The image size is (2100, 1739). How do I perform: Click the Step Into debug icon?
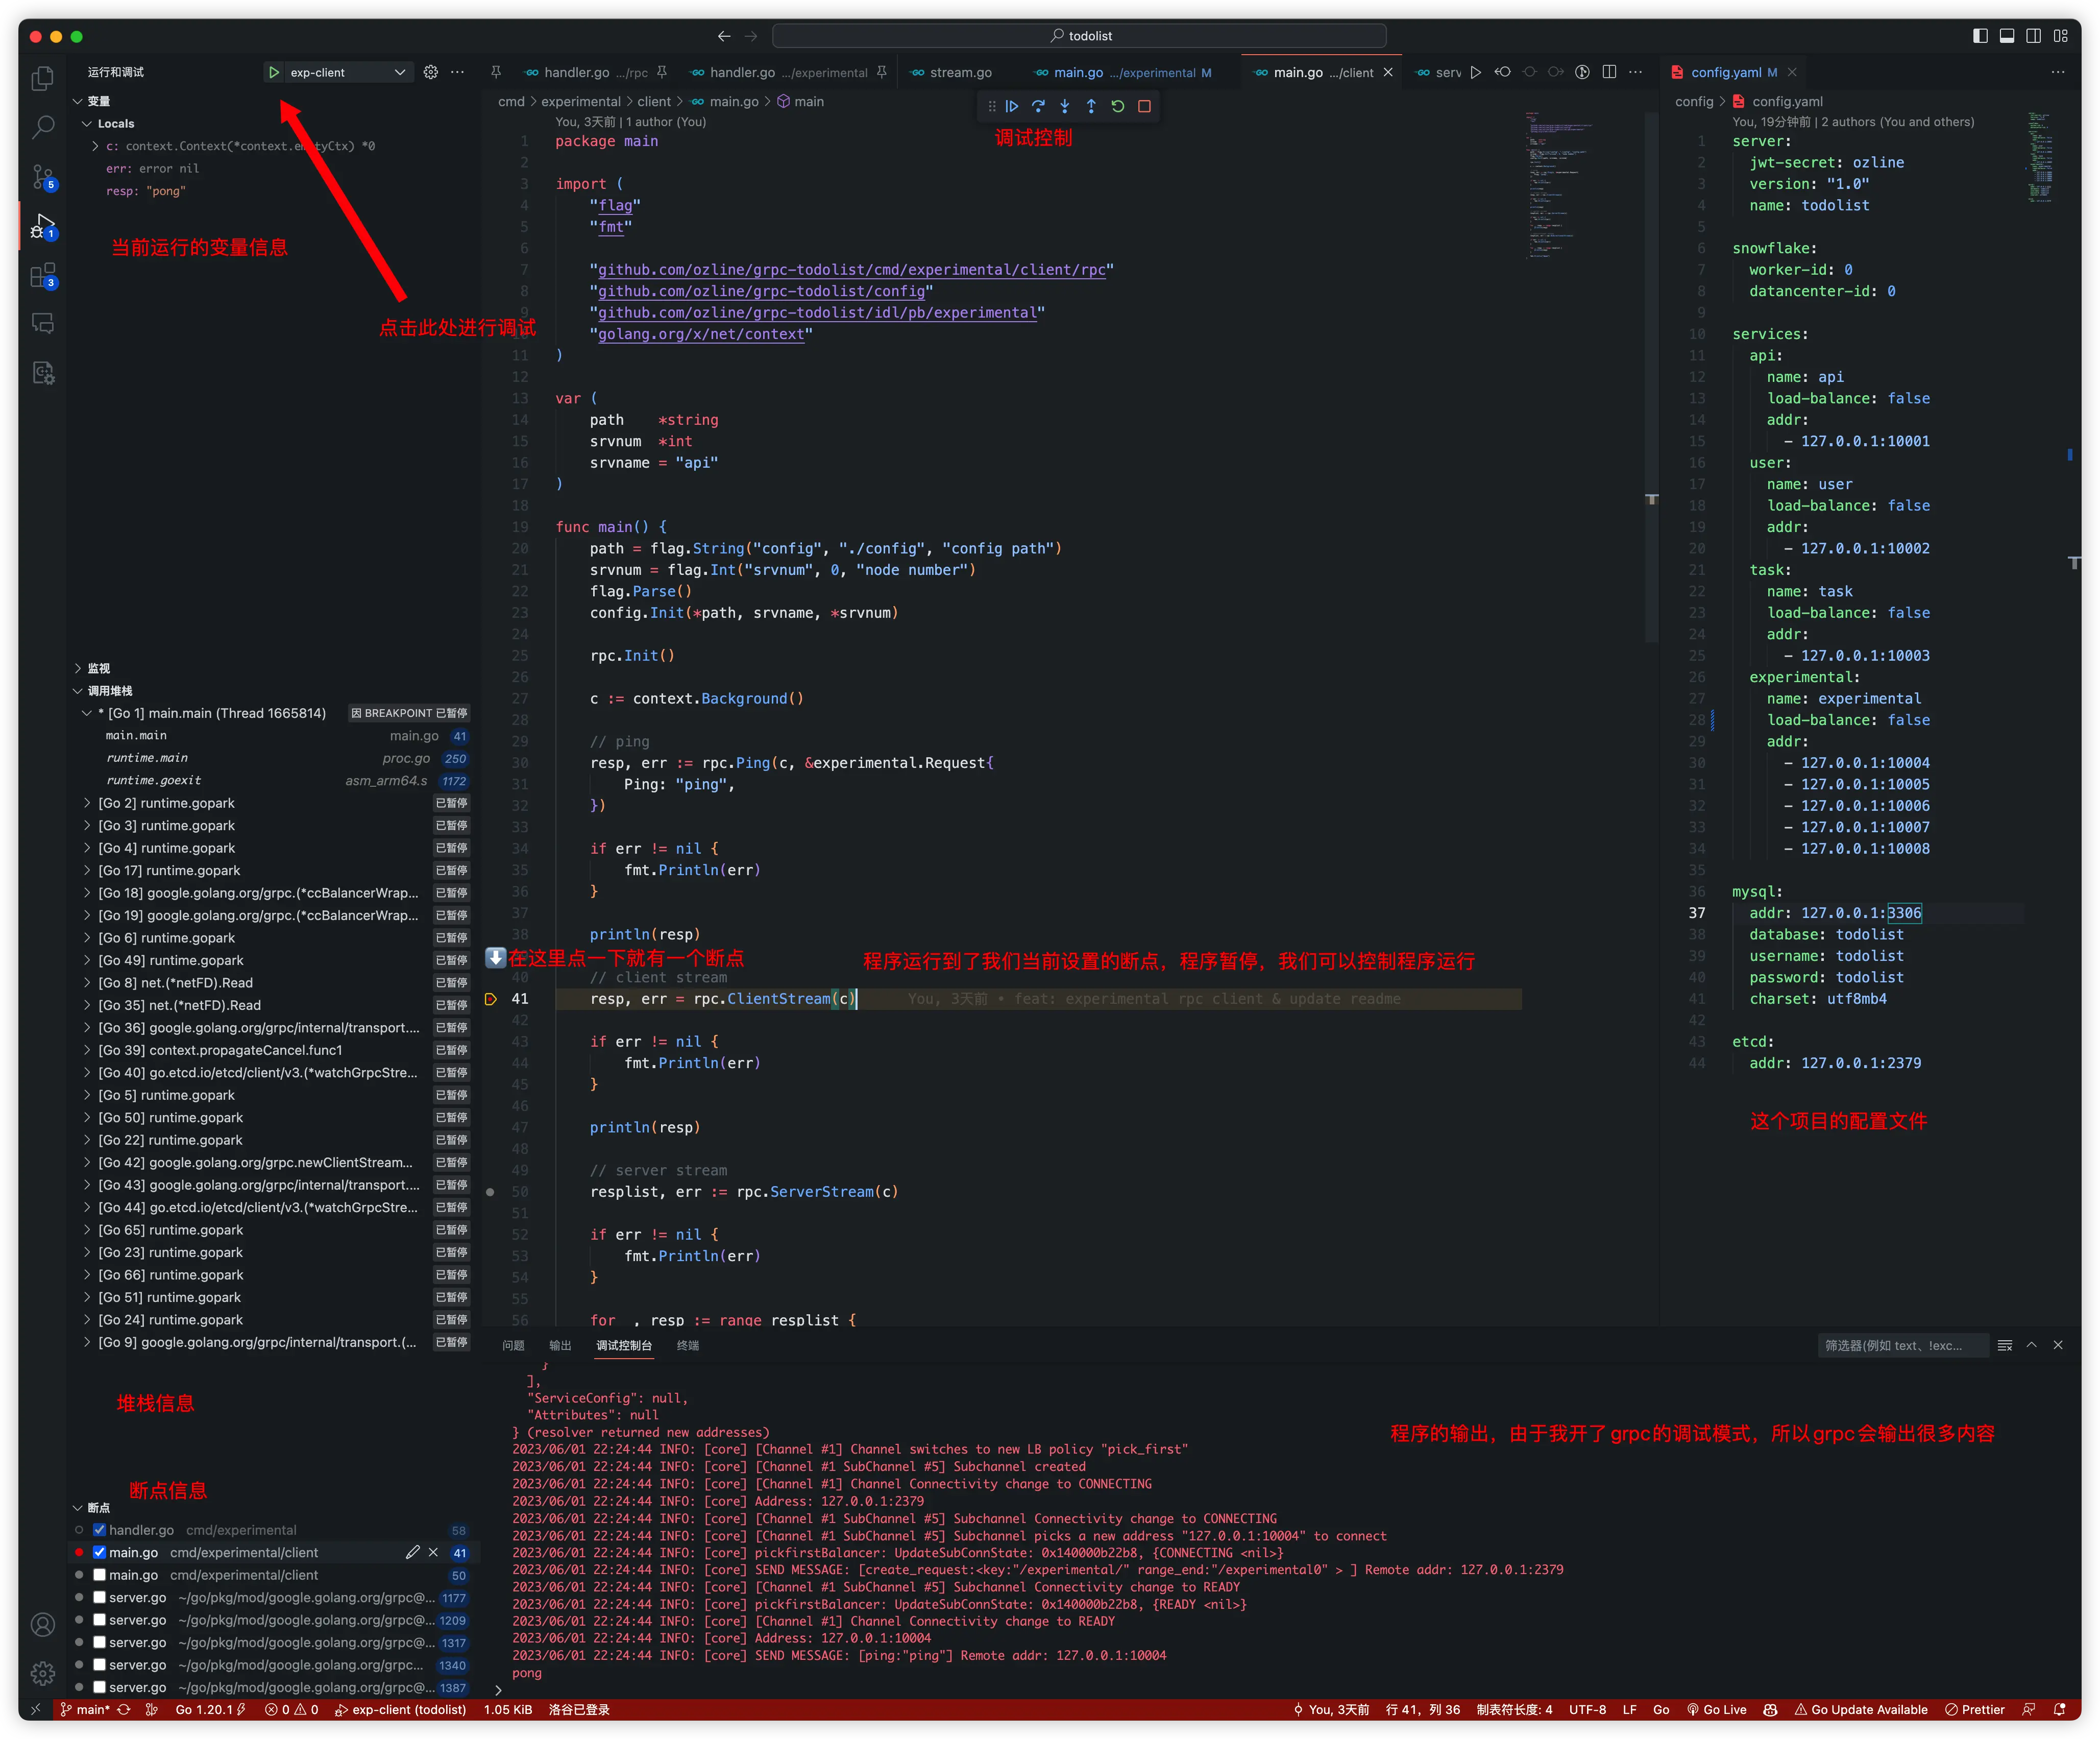click(x=1065, y=106)
